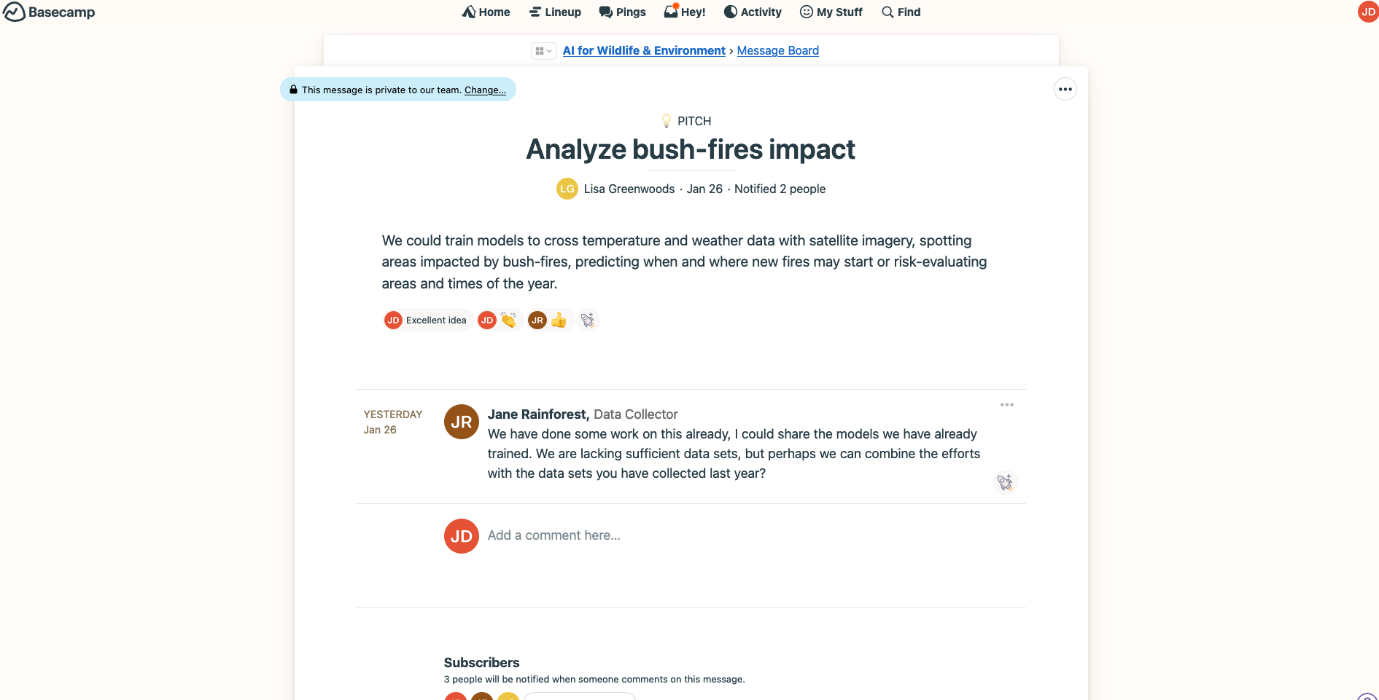1379x700 pixels.
Task: Open Pings chat icon
Action: (x=606, y=12)
